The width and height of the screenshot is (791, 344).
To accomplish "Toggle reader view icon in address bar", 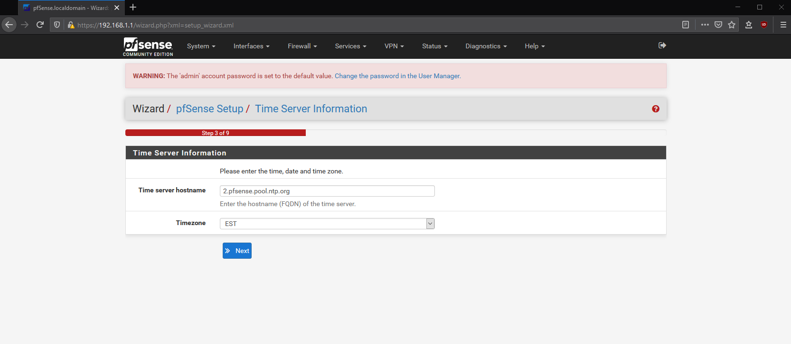I will [686, 25].
